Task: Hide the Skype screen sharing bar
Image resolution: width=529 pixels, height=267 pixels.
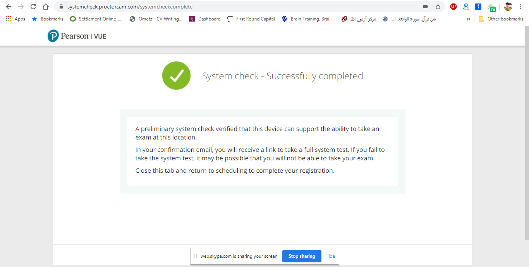Action: [330, 256]
